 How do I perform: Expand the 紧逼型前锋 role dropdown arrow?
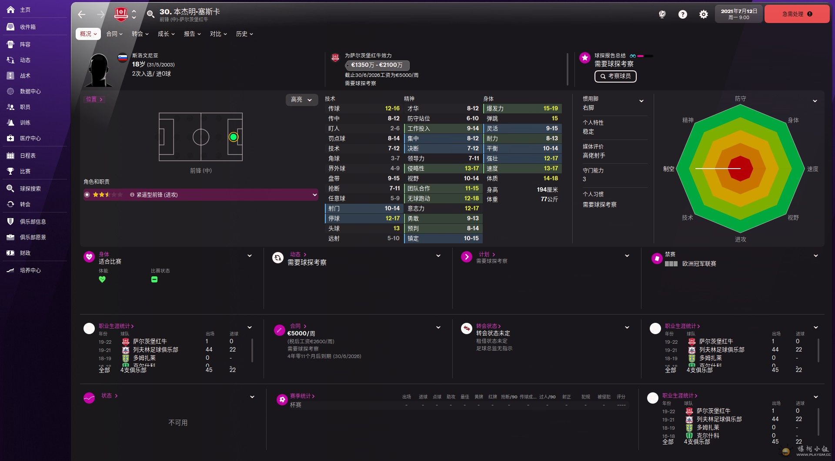tap(314, 195)
